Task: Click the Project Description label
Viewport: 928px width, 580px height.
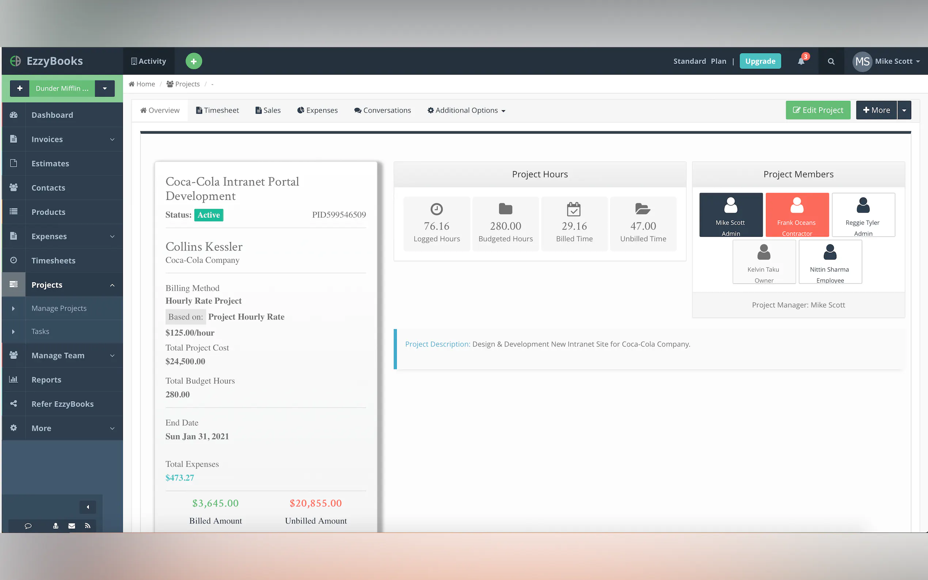Action: tap(437, 344)
